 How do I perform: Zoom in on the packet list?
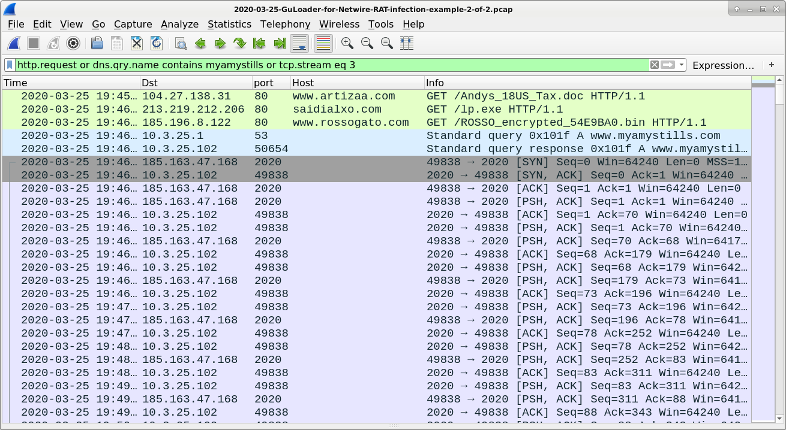pos(346,43)
